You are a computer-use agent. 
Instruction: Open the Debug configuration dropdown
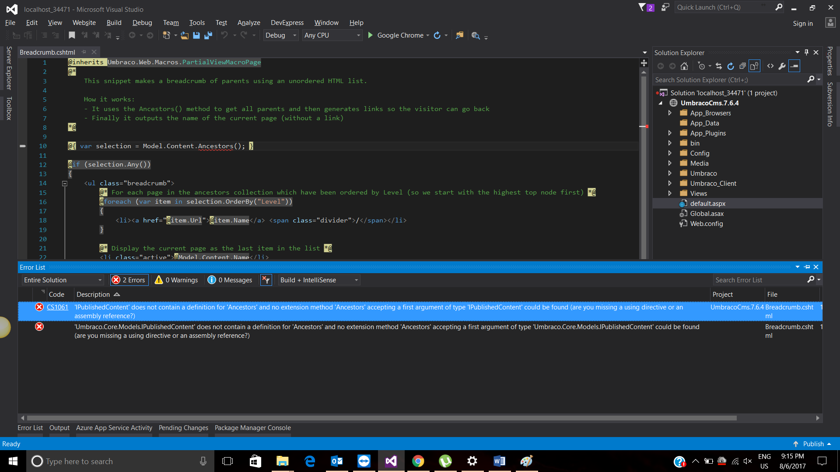(281, 35)
